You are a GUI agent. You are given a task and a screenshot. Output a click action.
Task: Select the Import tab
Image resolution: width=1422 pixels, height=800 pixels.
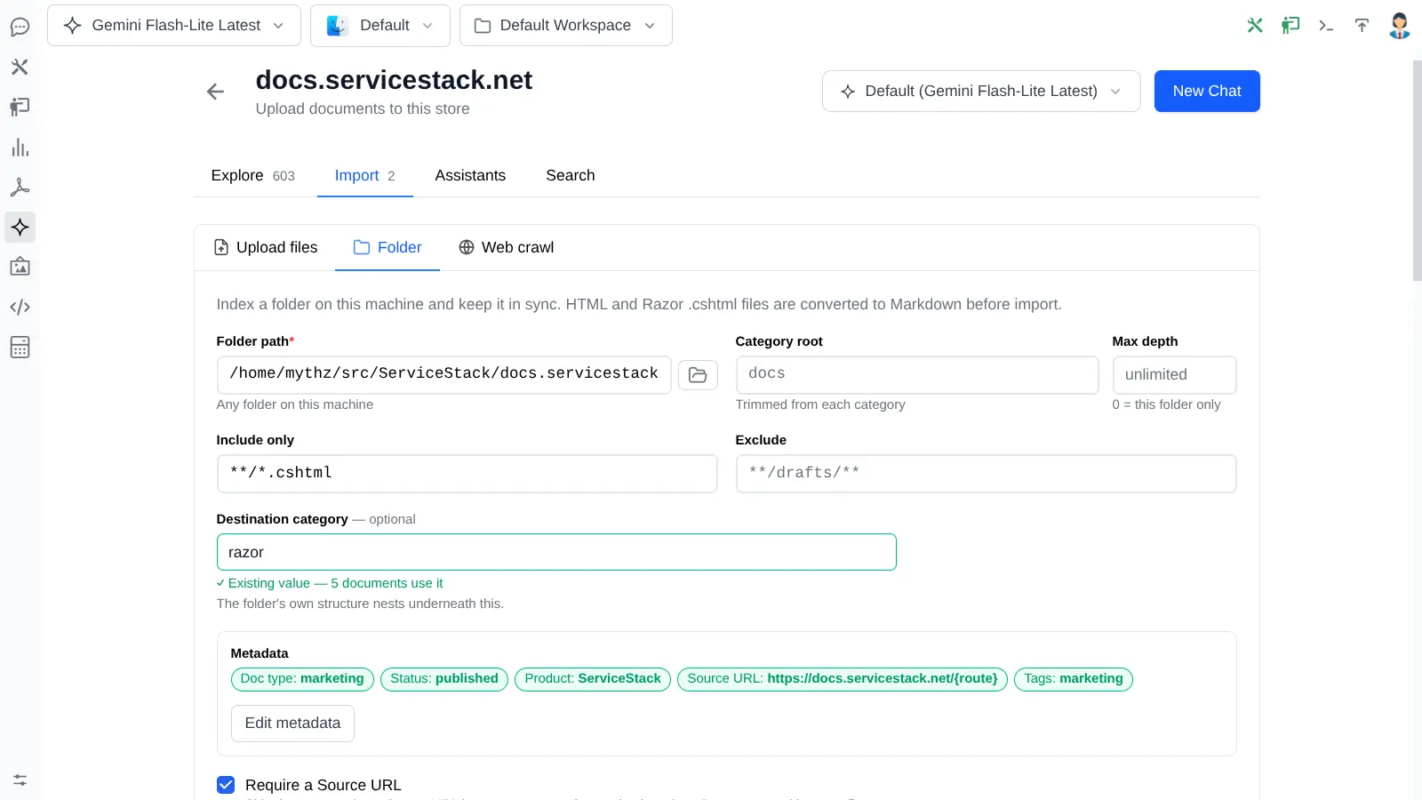[365, 175]
